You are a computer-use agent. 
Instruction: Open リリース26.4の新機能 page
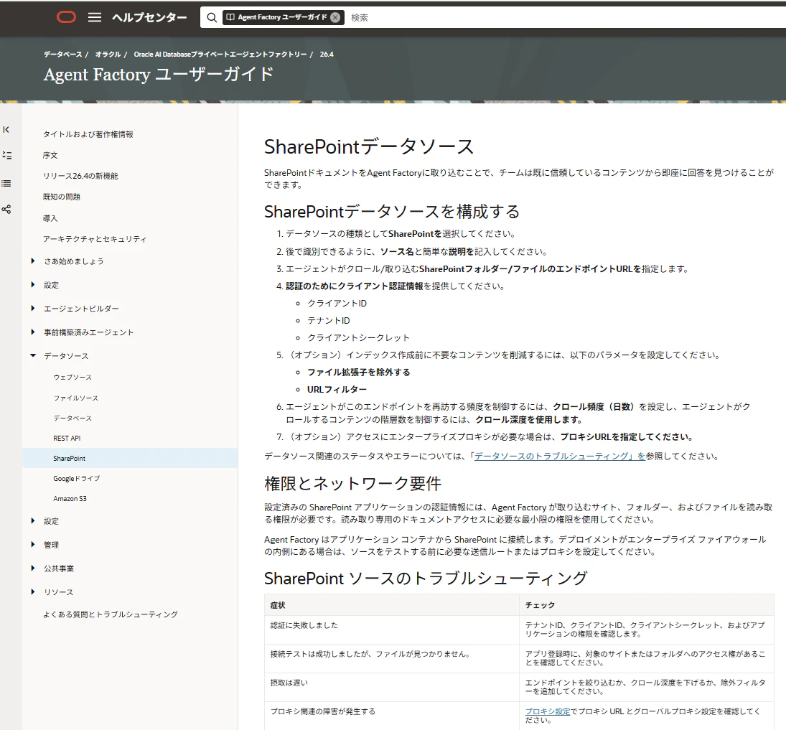tap(80, 176)
